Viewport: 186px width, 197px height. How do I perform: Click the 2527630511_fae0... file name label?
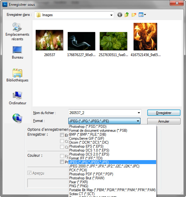(x=113, y=55)
